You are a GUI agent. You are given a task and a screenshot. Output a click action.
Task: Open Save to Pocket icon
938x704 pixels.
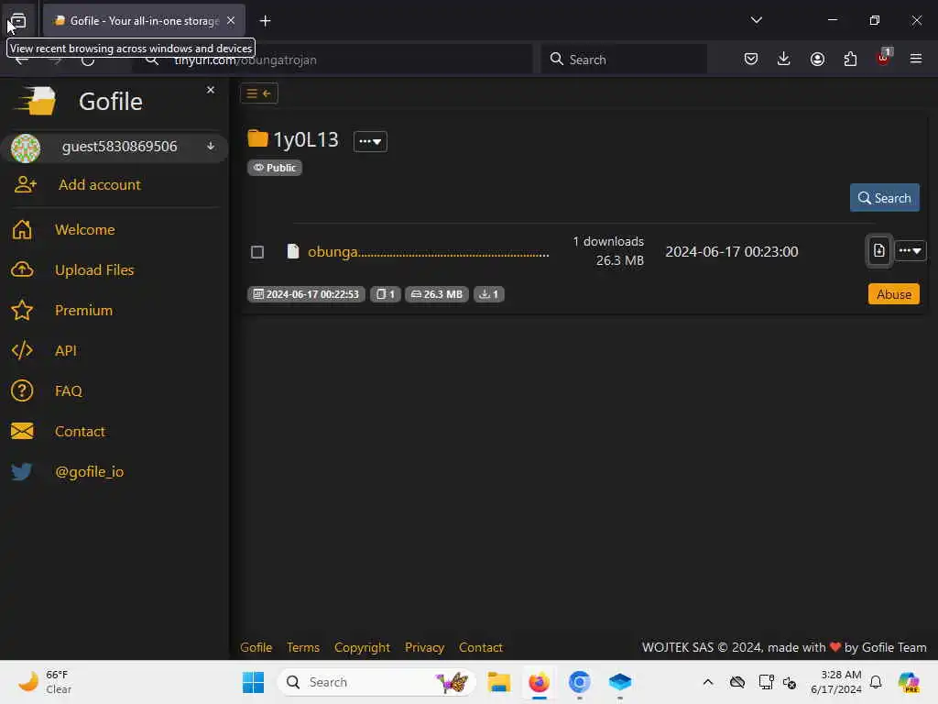[x=751, y=59]
